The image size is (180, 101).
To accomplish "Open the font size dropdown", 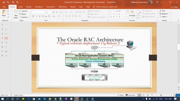I will point(51,12).
